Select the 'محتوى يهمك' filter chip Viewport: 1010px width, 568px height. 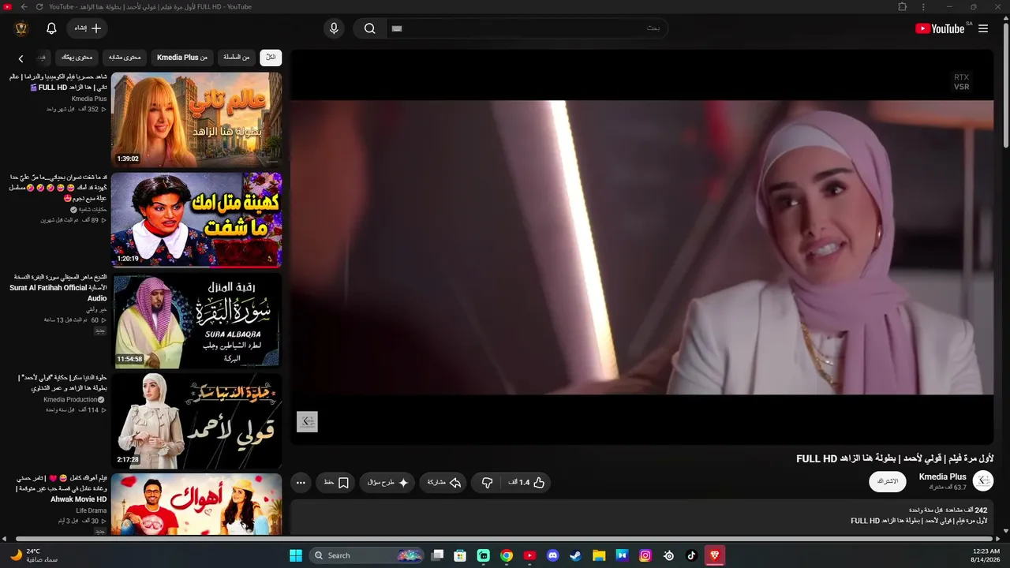[x=77, y=57]
